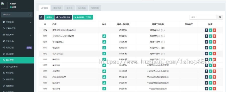This screenshot has width=226, height=92.
Task: Click the magnifier icon in the sidebar menu search
Action: point(30,15)
